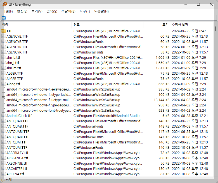This screenshot has width=218, height=183.
Task: Select amd64 file name ending eelawadeeu
Action: coord(39,89)
